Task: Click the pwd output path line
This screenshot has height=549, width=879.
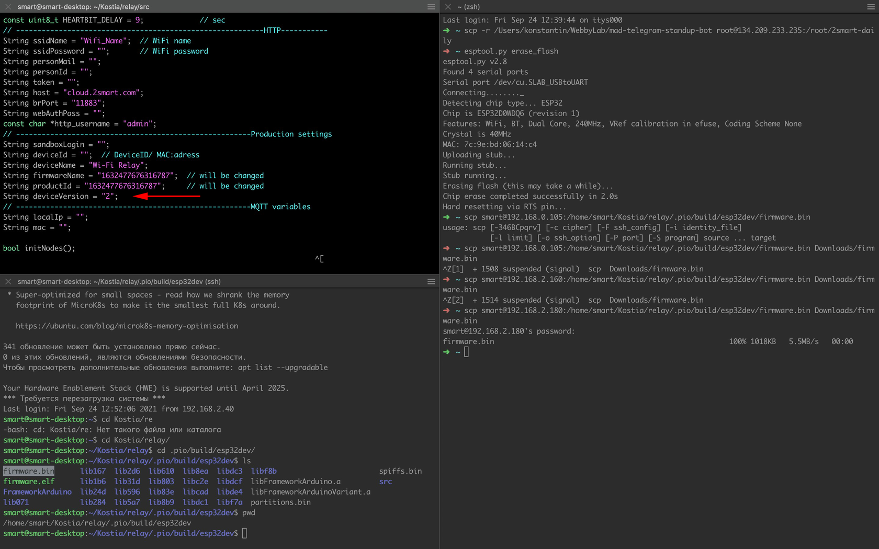Action: pyautogui.click(x=97, y=523)
